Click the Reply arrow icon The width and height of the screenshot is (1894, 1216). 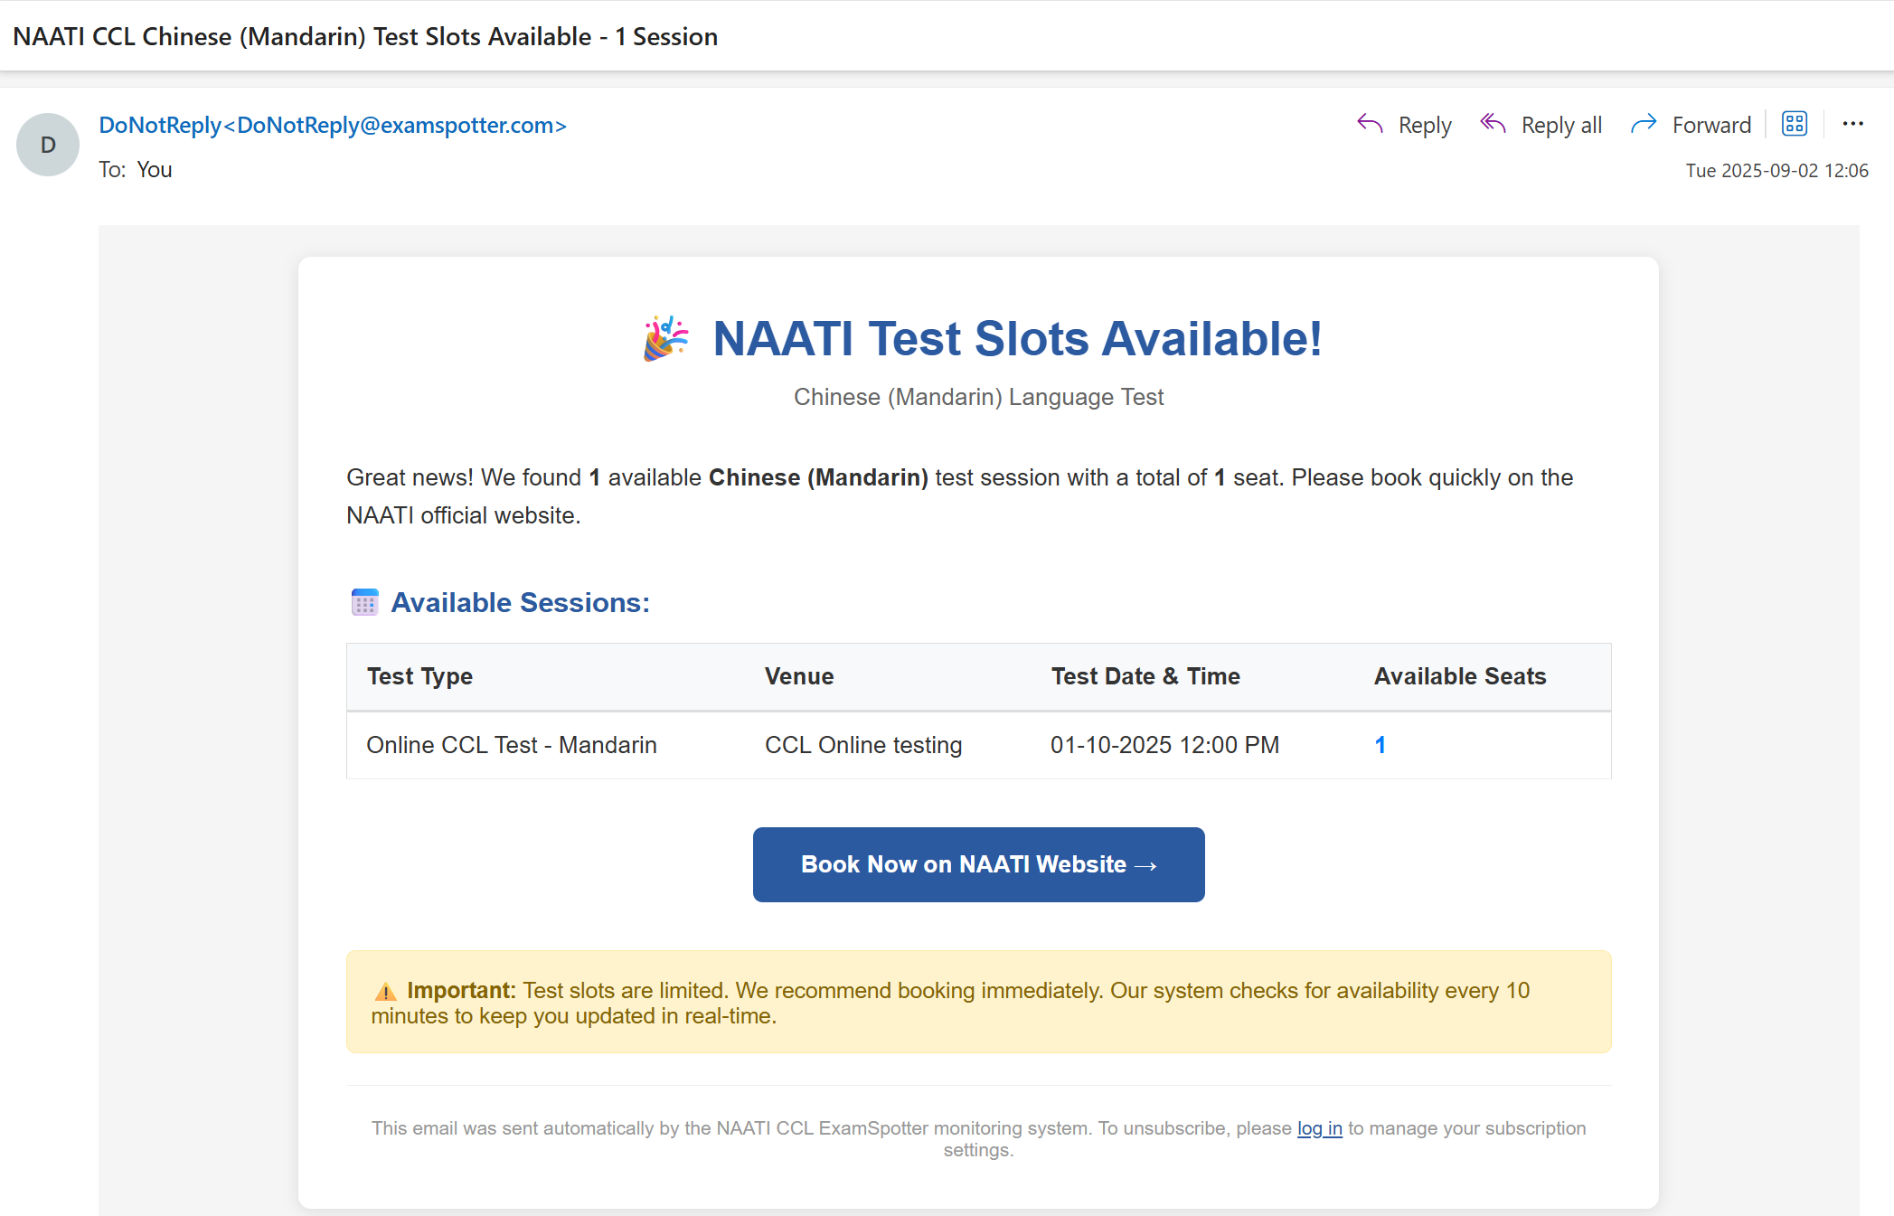(1370, 124)
